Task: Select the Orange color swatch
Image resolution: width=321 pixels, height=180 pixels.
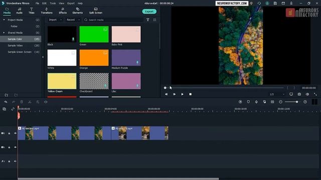Action: [94, 58]
